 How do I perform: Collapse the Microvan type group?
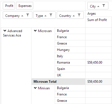click(35, 31)
